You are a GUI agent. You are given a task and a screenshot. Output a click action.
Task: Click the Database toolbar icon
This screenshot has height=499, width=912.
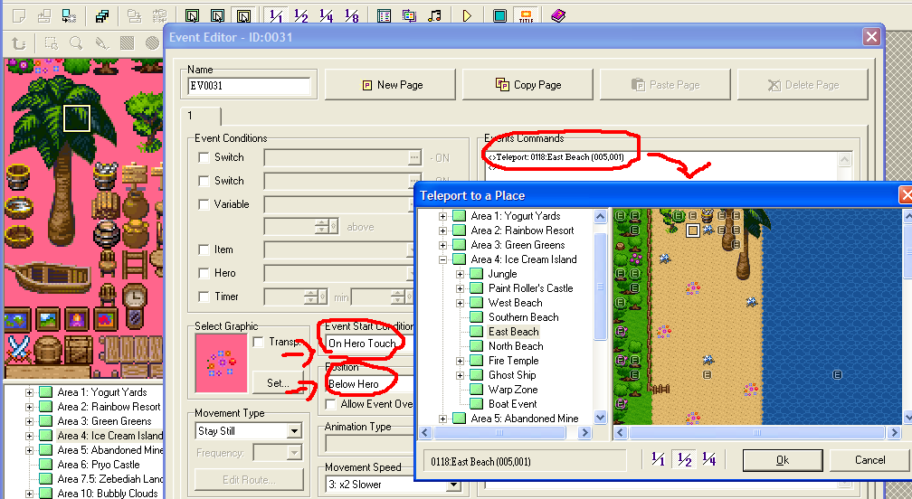384,16
